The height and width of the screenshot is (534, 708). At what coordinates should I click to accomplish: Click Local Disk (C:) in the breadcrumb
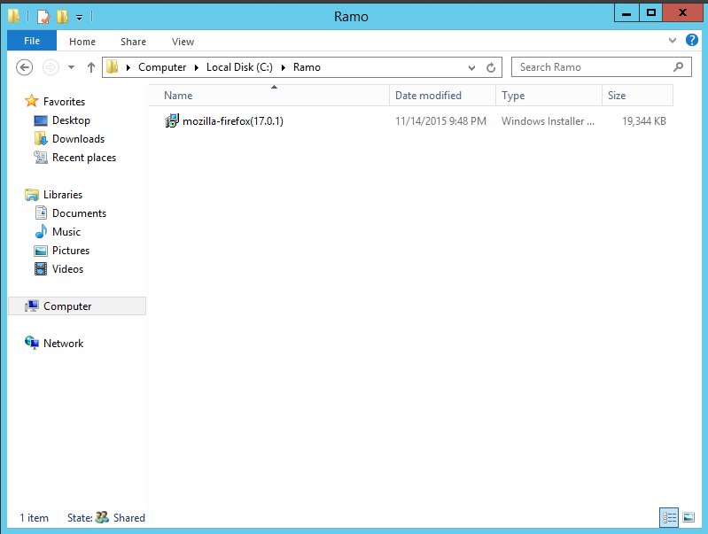click(239, 67)
